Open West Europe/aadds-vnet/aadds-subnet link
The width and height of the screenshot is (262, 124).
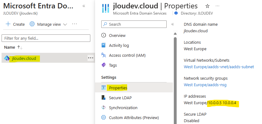(219, 67)
